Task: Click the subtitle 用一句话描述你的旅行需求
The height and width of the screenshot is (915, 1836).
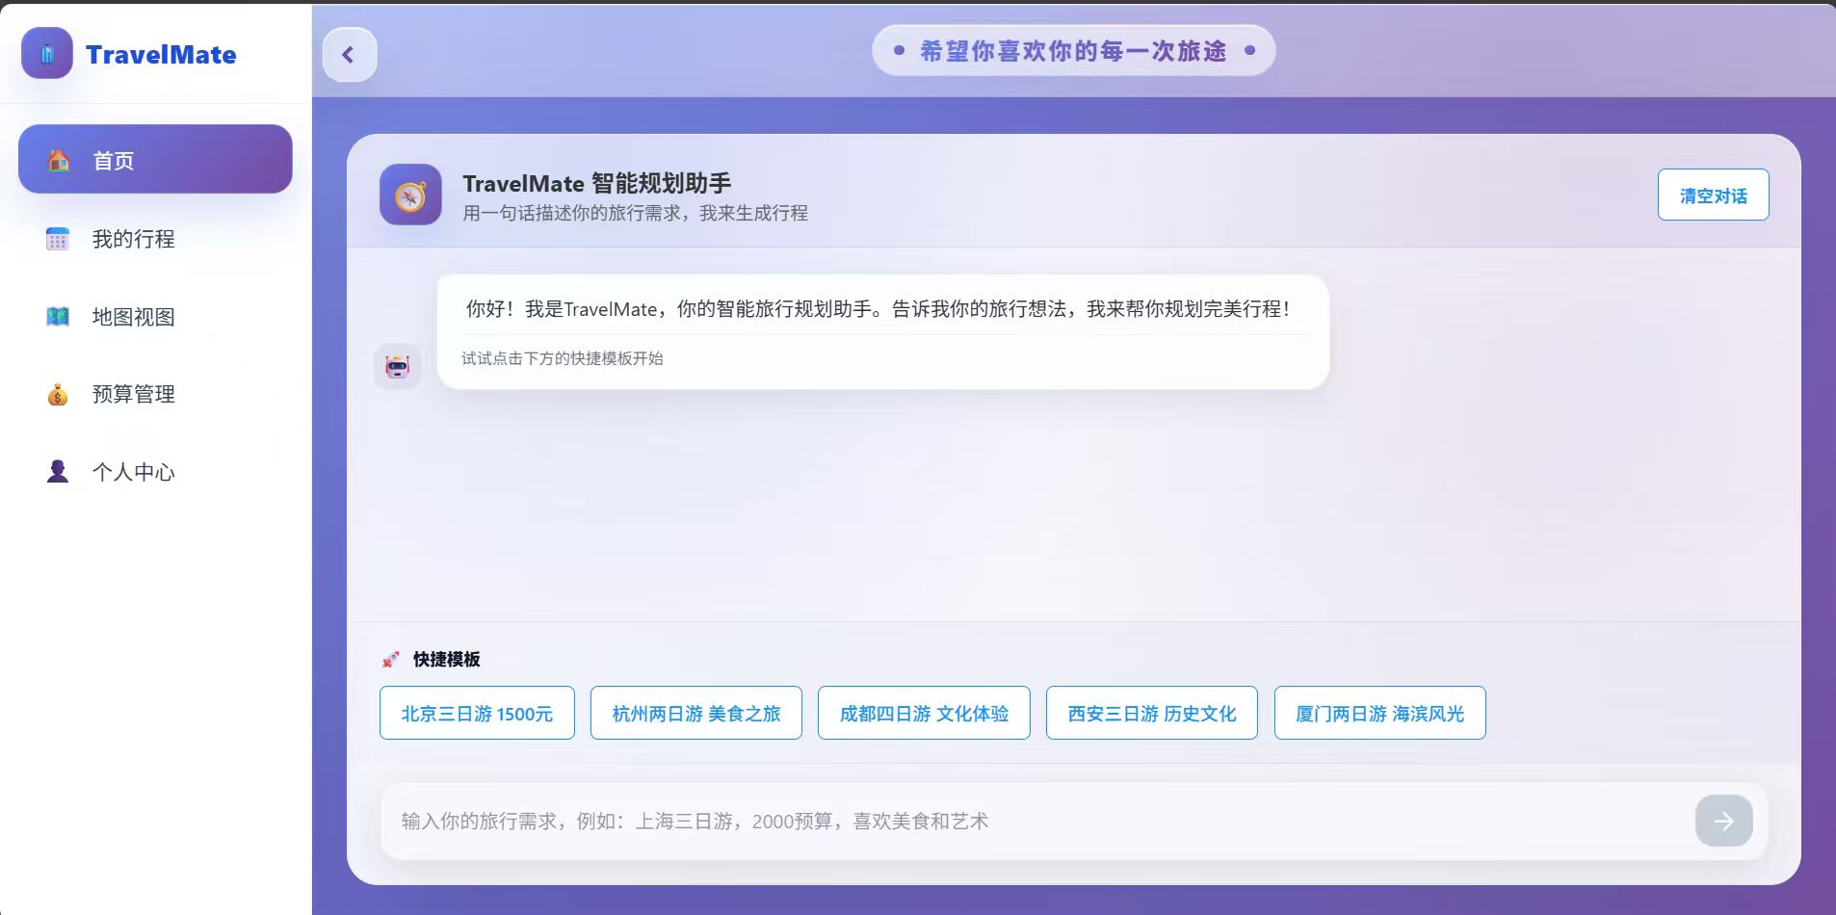Action: coord(634,213)
